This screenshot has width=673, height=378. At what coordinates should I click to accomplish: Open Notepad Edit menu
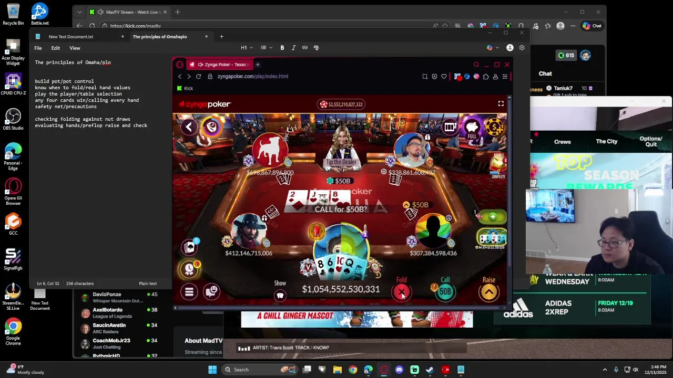(x=56, y=48)
